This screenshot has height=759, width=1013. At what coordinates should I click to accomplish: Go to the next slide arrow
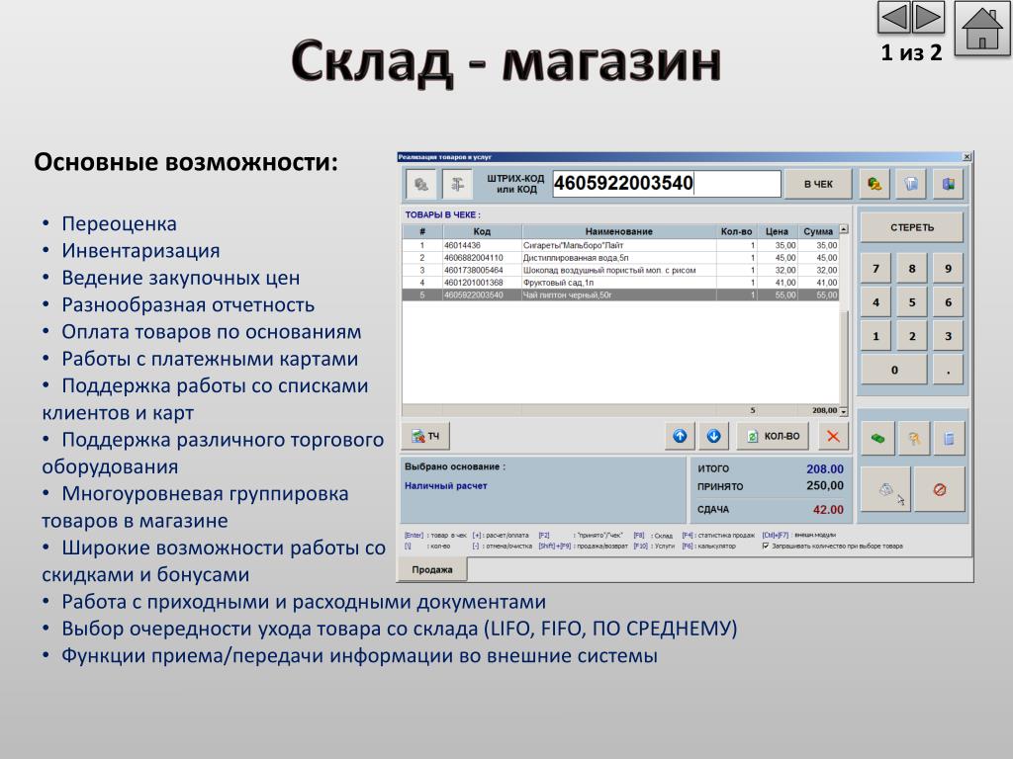[928, 18]
